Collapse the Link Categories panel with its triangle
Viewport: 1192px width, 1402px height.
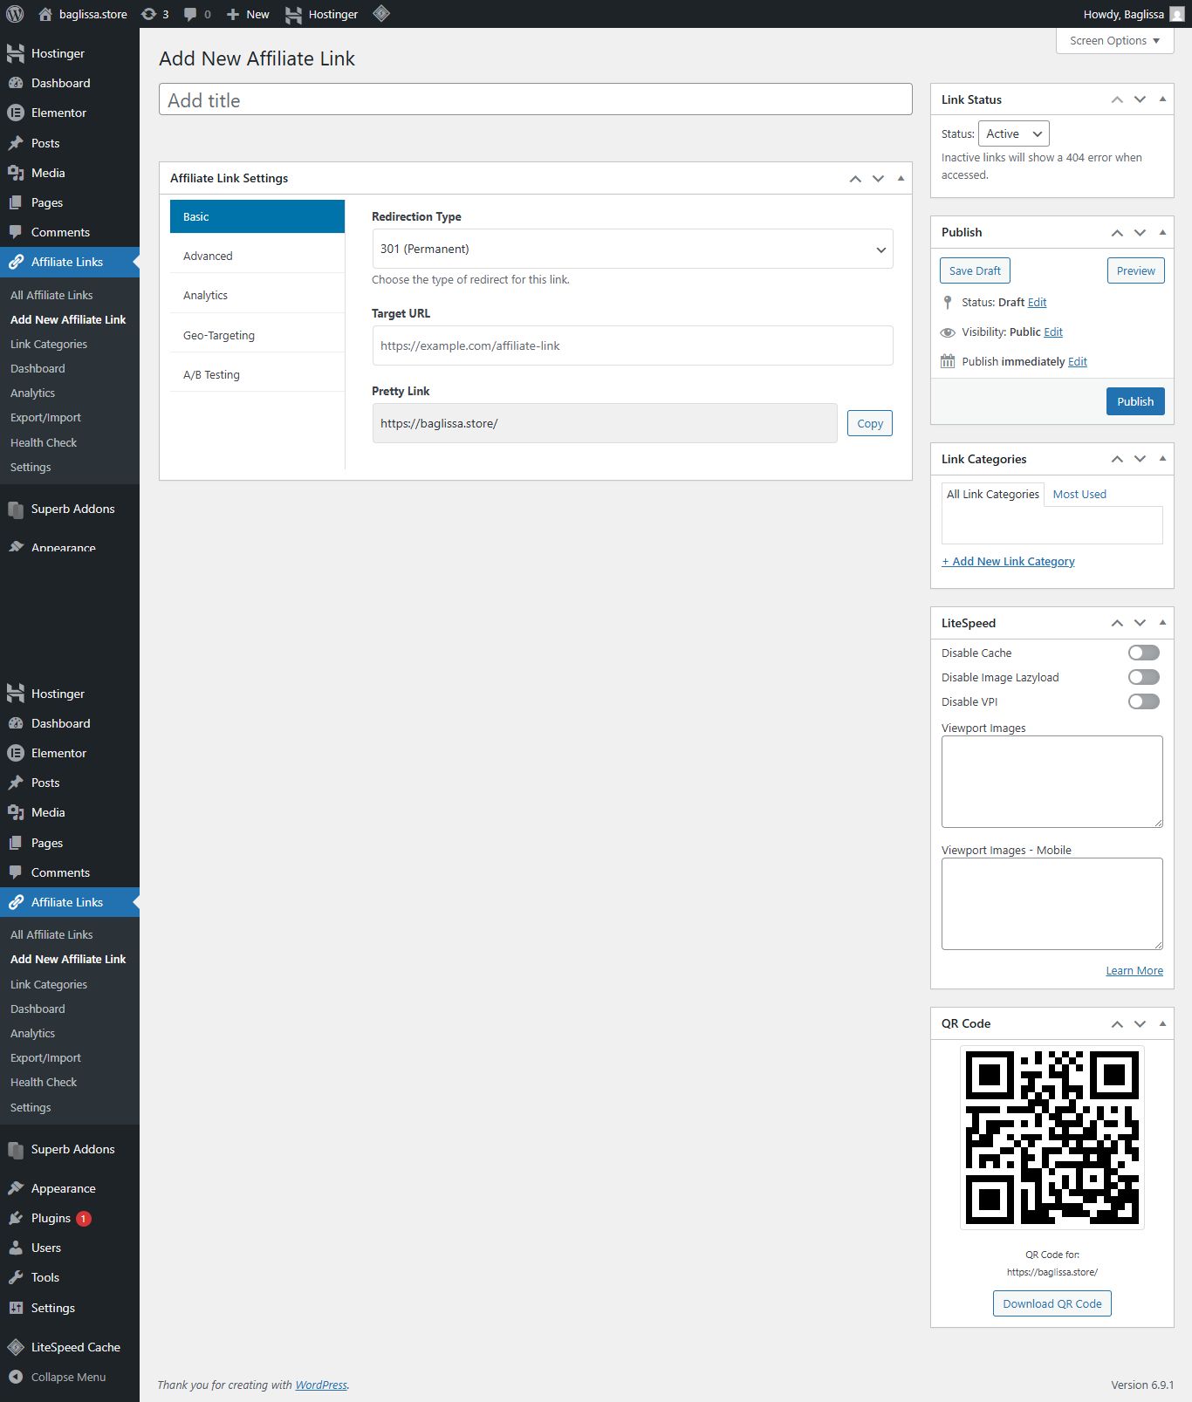pyautogui.click(x=1162, y=459)
